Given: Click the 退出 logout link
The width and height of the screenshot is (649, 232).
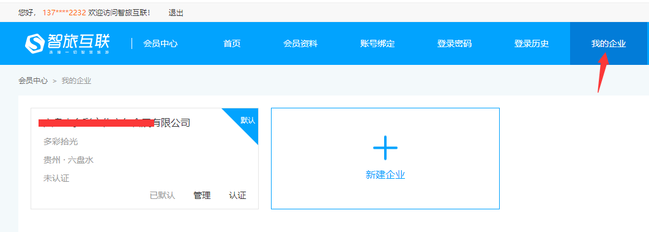Looking at the screenshot, I should pos(176,13).
